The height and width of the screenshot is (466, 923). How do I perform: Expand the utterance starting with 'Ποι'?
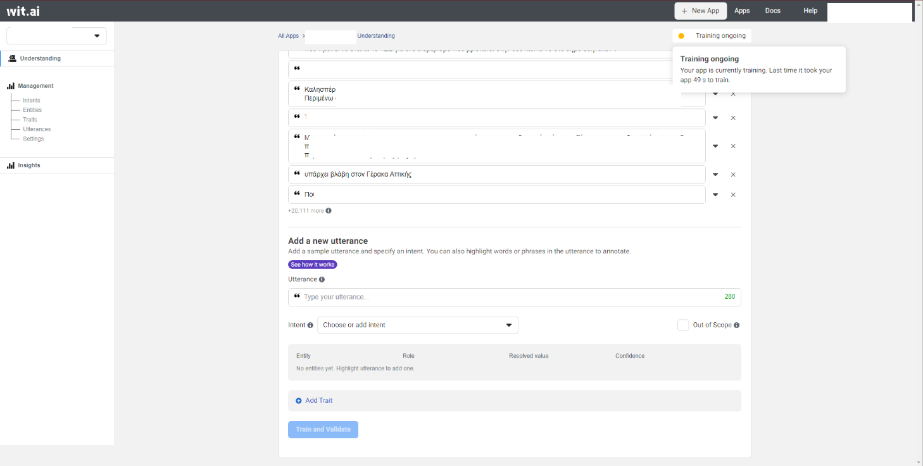coord(715,195)
